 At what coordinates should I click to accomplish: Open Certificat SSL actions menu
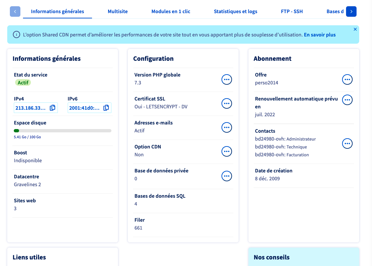226,103
